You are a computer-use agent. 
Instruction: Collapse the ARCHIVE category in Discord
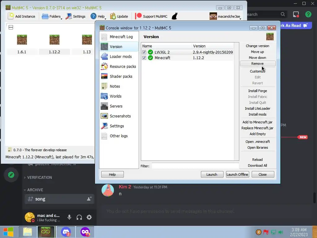pyautogui.click(x=34, y=190)
